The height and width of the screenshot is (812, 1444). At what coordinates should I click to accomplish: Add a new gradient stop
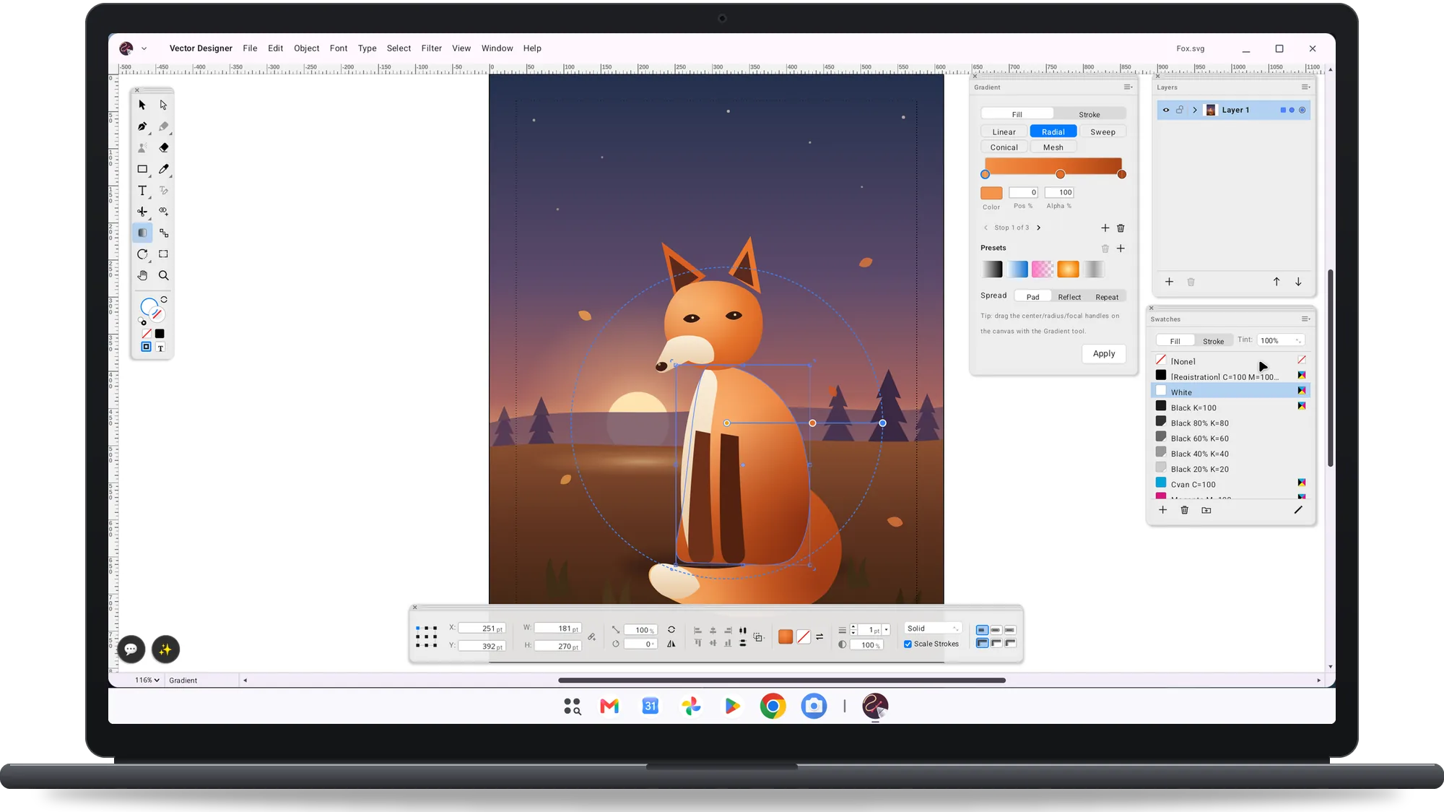point(1105,228)
